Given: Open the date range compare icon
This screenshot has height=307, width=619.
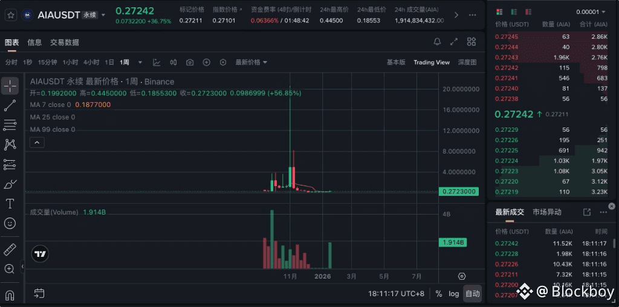Looking at the screenshot, I should coord(39,293).
